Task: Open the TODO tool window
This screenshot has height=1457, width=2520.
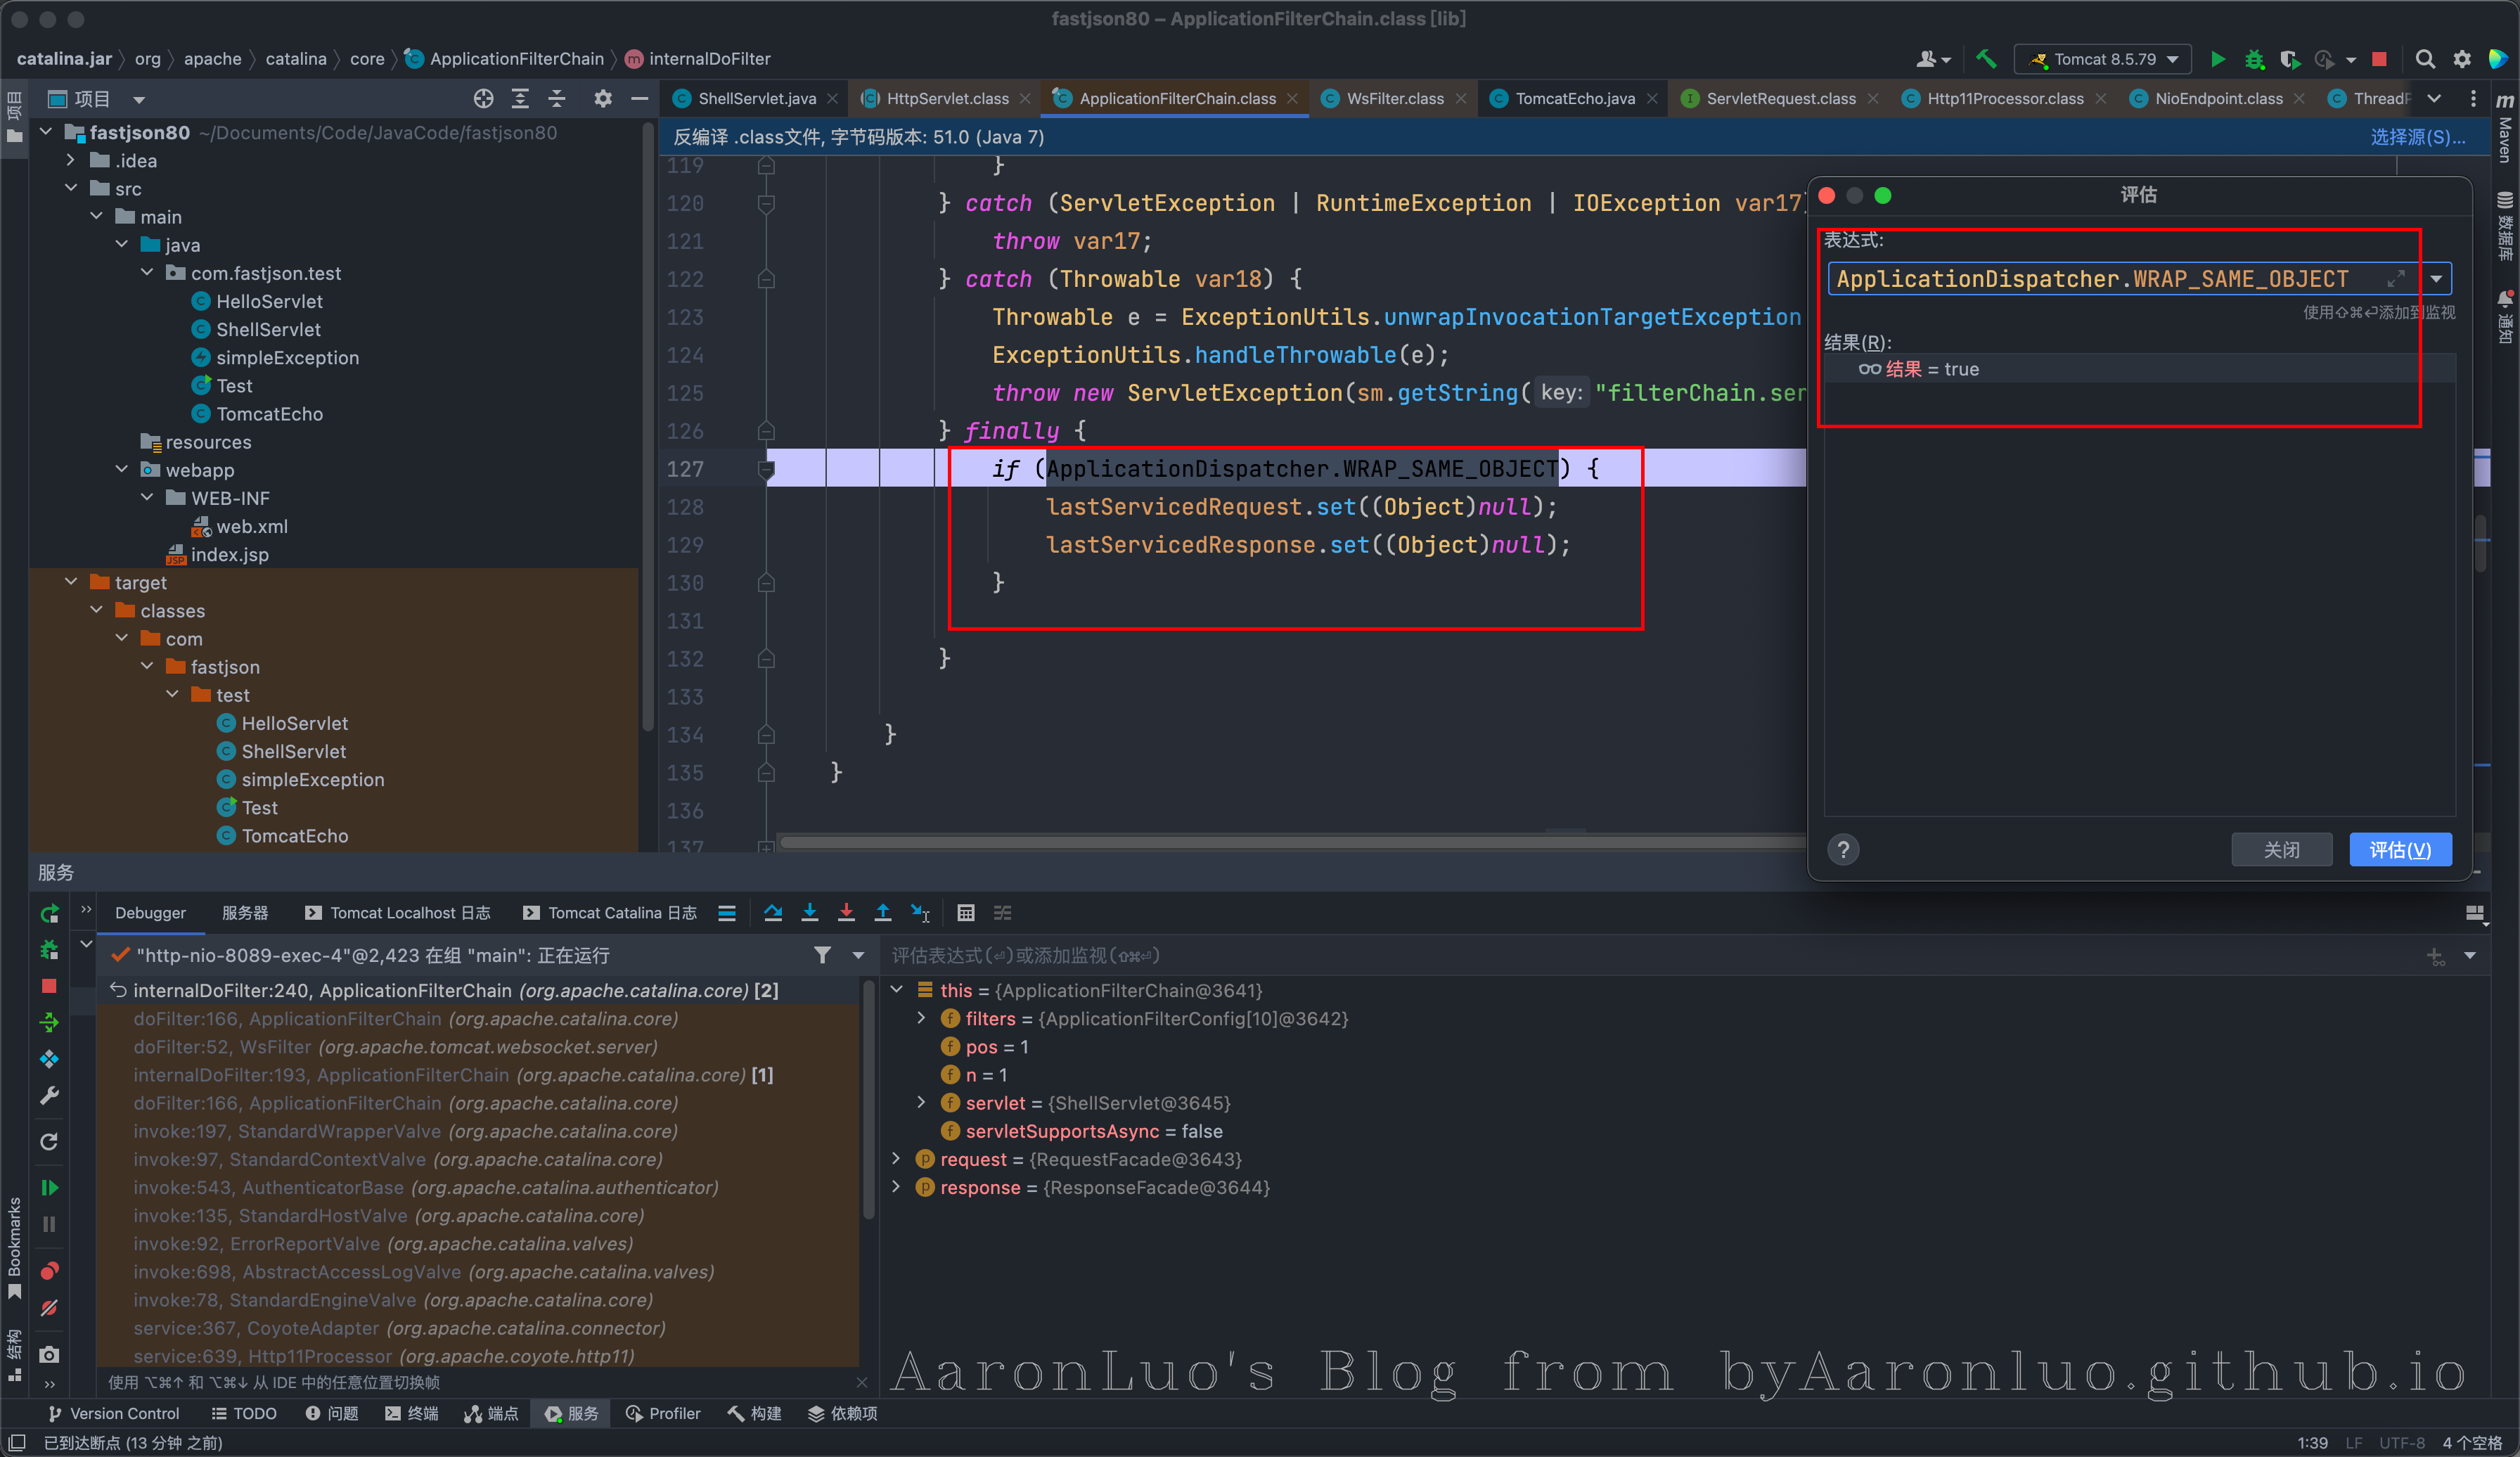Action: tap(244, 1413)
